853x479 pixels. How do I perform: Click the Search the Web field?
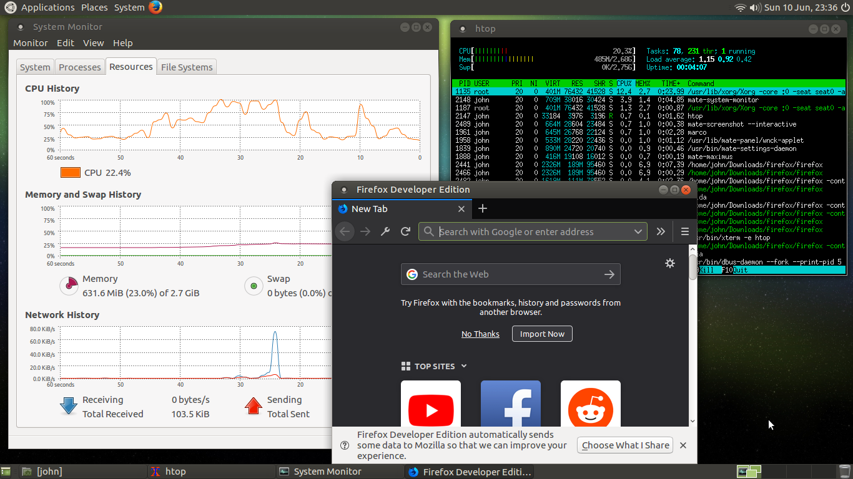[511, 274]
